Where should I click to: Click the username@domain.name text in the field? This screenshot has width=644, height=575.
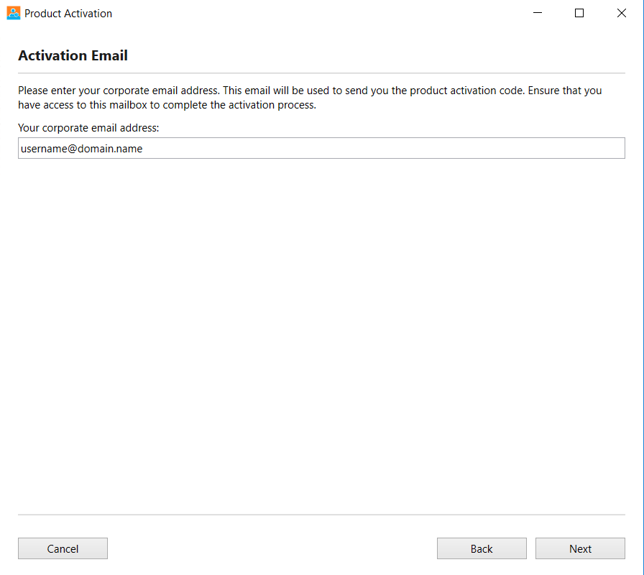click(x=82, y=149)
